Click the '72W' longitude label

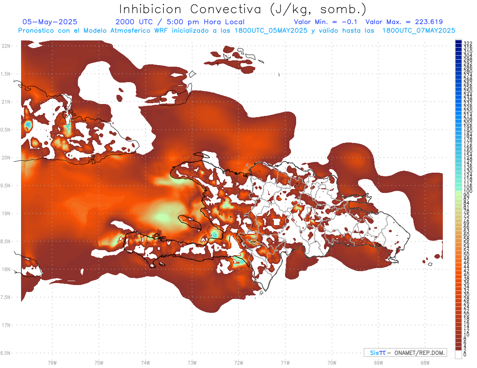point(238,363)
